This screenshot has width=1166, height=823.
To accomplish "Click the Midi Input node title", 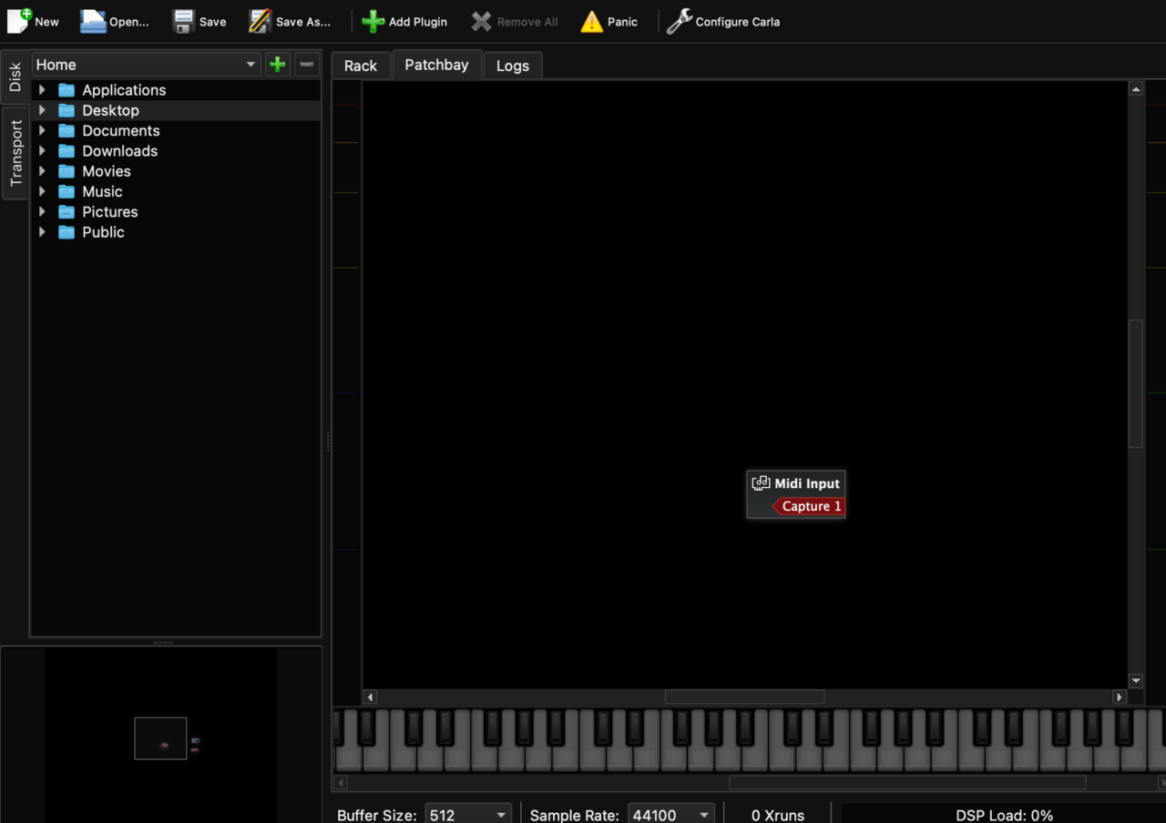I will [807, 483].
